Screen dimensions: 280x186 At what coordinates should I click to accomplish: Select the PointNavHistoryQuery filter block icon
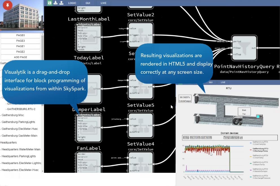(244, 48)
